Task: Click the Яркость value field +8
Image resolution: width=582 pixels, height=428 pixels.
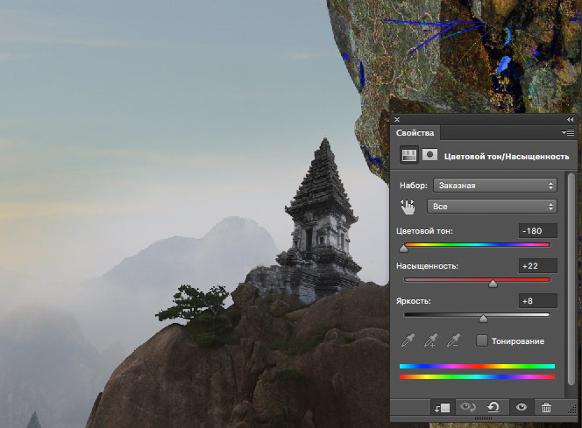Action: click(x=538, y=301)
